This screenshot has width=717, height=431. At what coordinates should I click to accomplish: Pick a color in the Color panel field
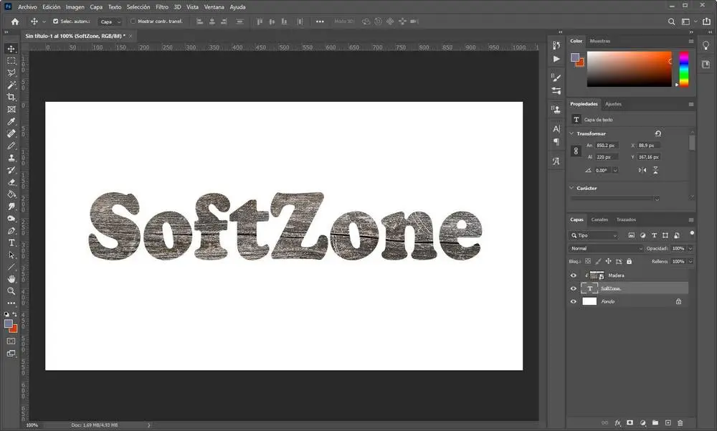coord(630,69)
